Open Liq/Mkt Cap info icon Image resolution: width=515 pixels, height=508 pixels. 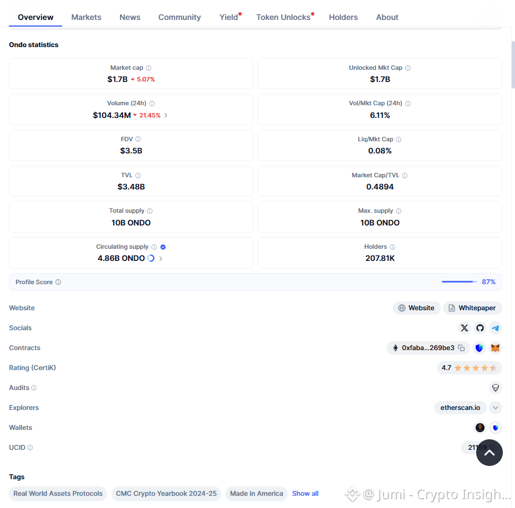pyautogui.click(x=399, y=140)
